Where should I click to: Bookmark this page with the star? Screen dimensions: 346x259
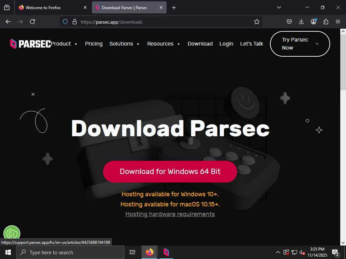tap(257, 22)
